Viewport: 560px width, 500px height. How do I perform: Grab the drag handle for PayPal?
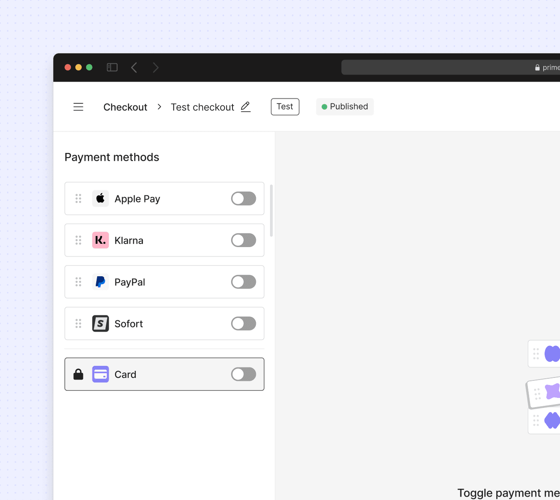click(78, 282)
